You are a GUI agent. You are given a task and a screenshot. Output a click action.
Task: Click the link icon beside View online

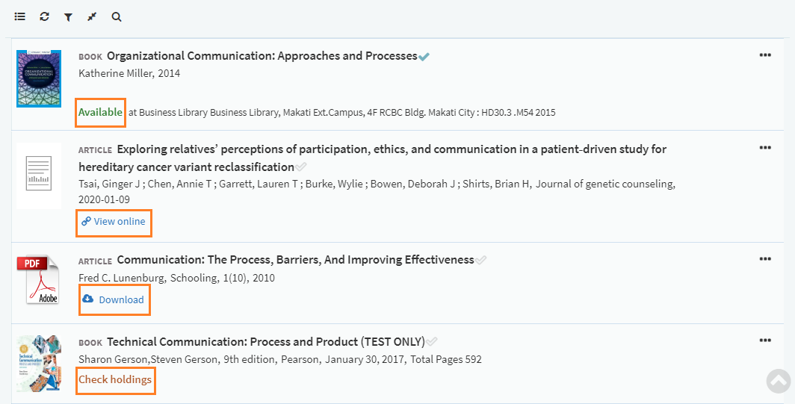point(86,221)
